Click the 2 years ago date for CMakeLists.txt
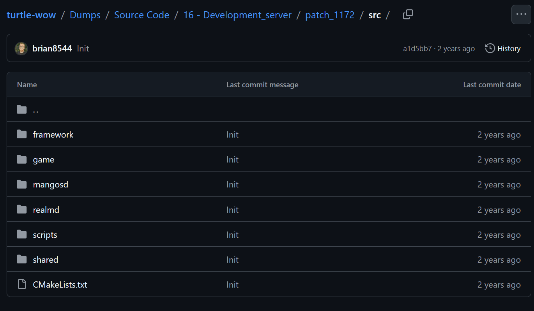The image size is (534, 311). [499, 285]
